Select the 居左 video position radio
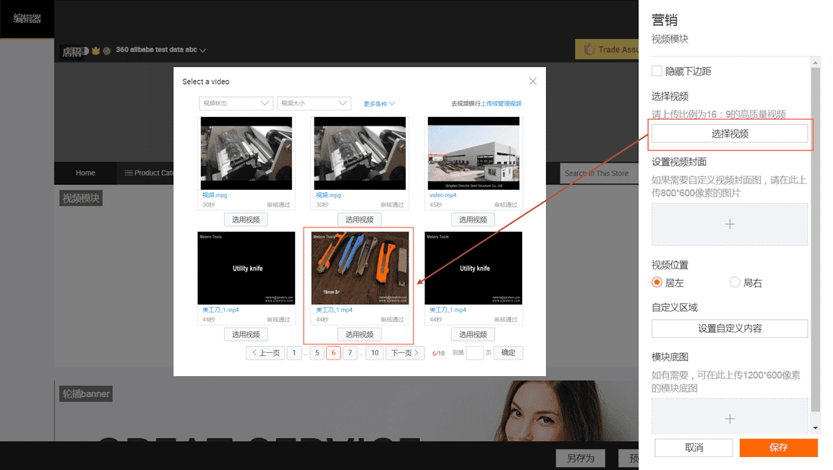The image size is (833, 470). [657, 282]
